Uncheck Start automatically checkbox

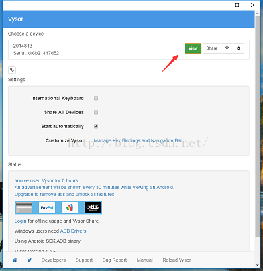tap(96, 126)
